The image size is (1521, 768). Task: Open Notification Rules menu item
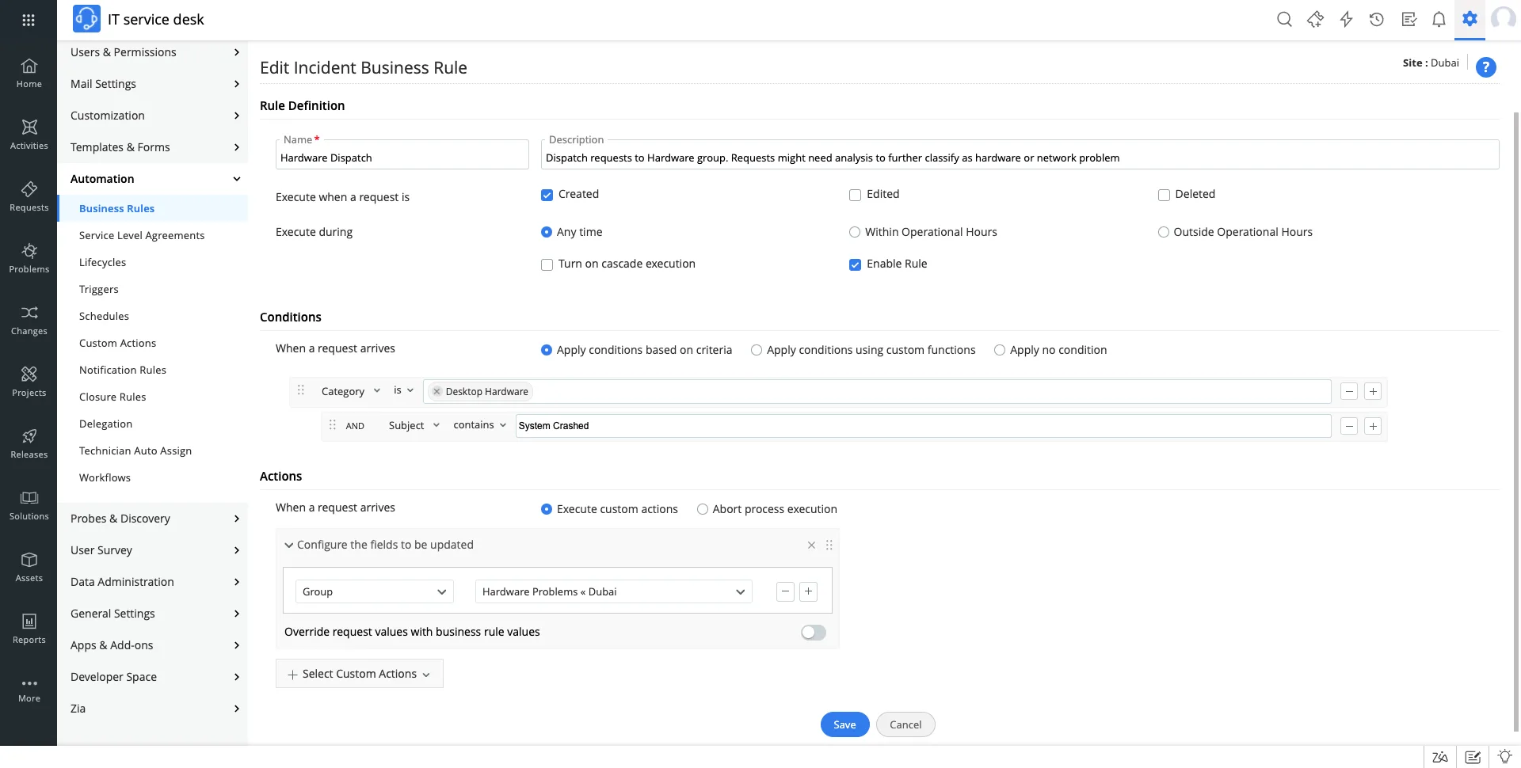point(123,370)
